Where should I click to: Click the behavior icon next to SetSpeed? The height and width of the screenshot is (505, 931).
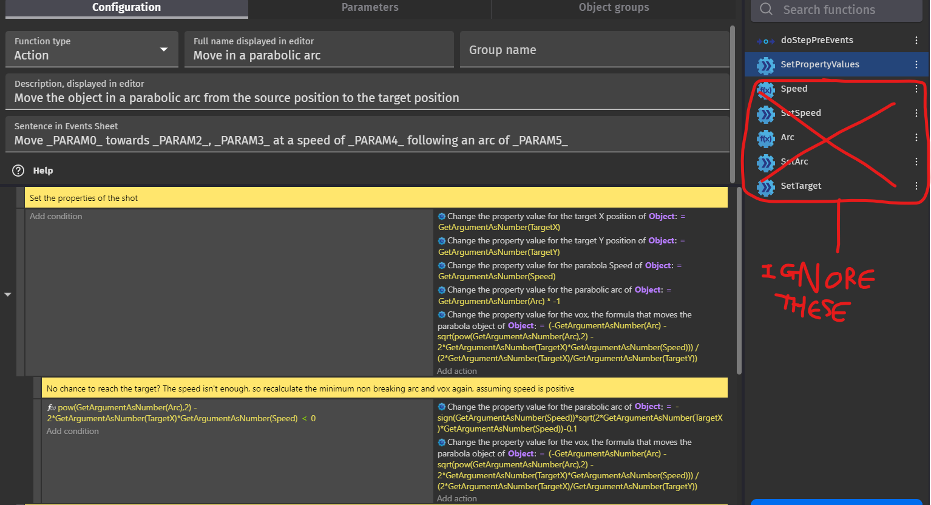click(x=765, y=113)
